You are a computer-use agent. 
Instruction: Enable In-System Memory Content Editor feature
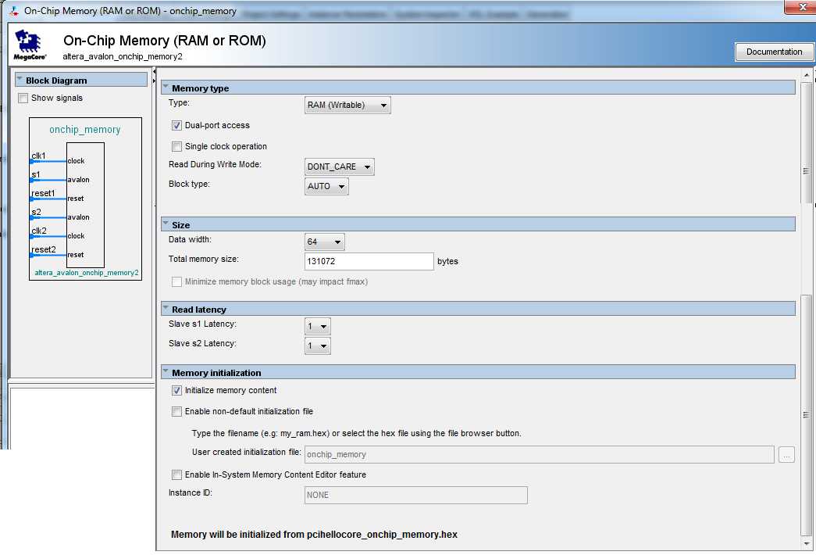177,474
